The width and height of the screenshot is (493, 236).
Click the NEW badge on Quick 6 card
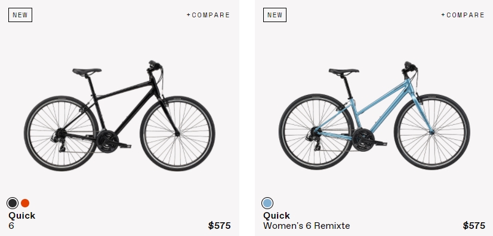(20, 15)
